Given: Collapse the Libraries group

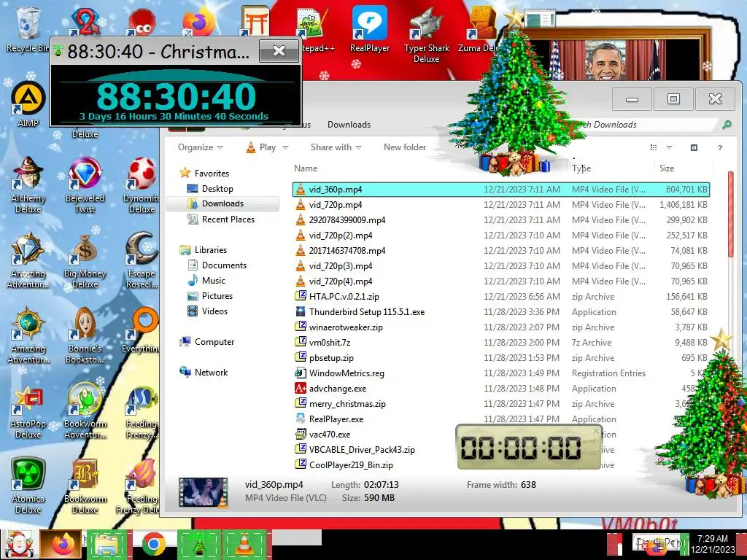Looking at the screenshot, I should tap(211, 249).
